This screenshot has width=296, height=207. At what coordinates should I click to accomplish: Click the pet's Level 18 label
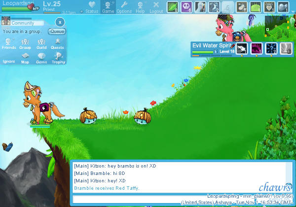[x=227, y=51]
